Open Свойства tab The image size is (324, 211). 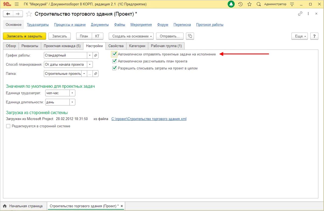[x=116, y=46]
